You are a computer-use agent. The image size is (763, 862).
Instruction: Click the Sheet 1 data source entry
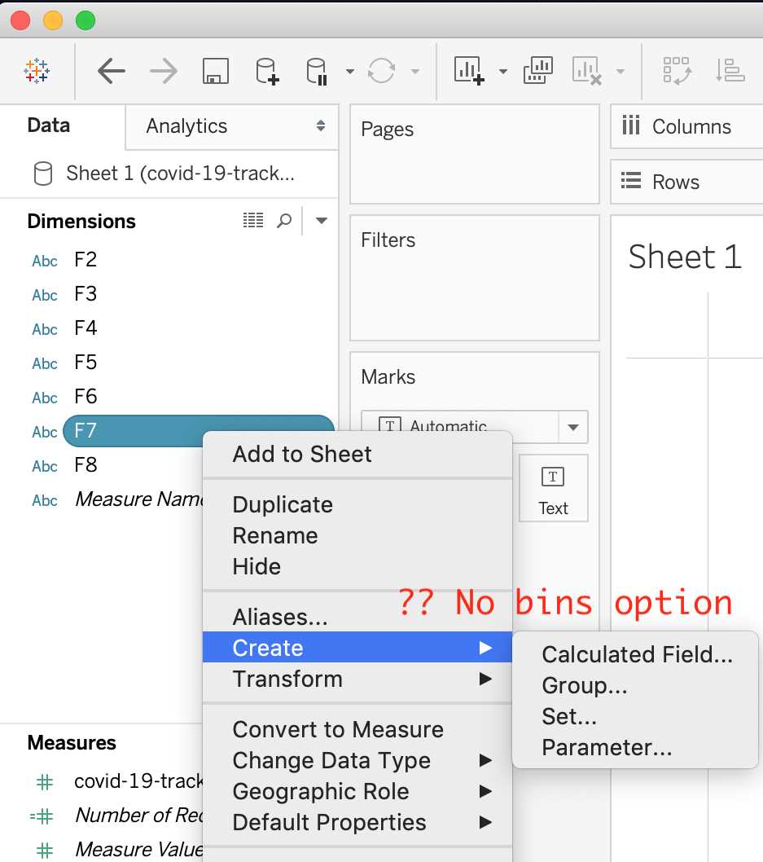[179, 174]
